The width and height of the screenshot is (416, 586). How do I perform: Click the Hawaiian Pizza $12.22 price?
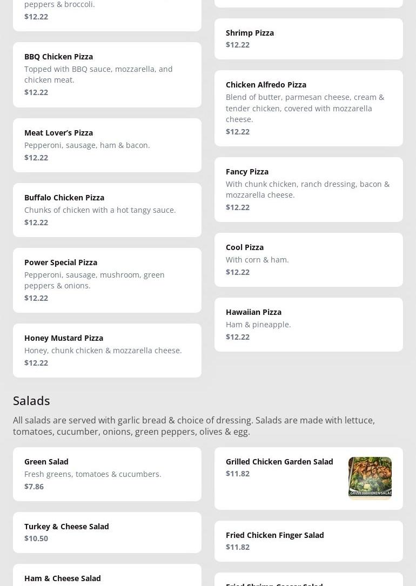point(238,336)
